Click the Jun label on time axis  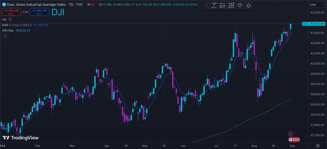183,146
